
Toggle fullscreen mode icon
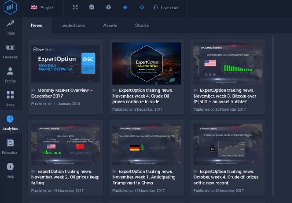coord(75,7)
